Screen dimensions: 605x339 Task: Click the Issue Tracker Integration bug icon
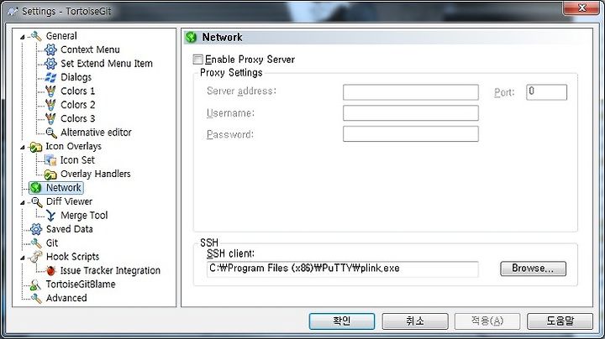click(50, 270)
